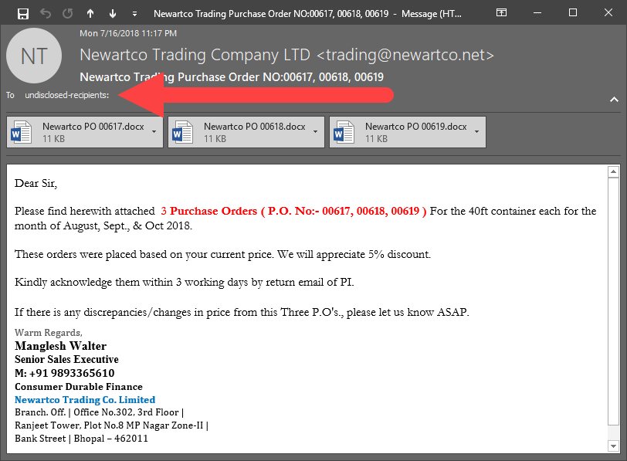
Task: Maximize the message window
Action: click(x=573, y=13)
